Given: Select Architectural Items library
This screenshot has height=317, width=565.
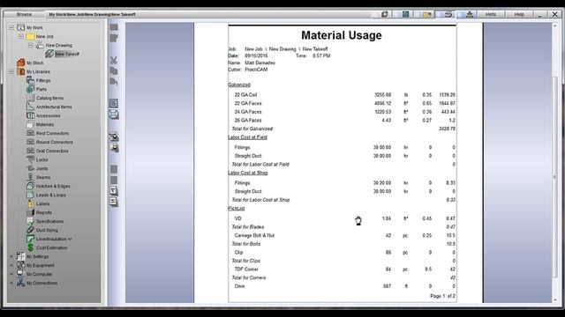Looking at the screenshot, I should click(54, 107).
